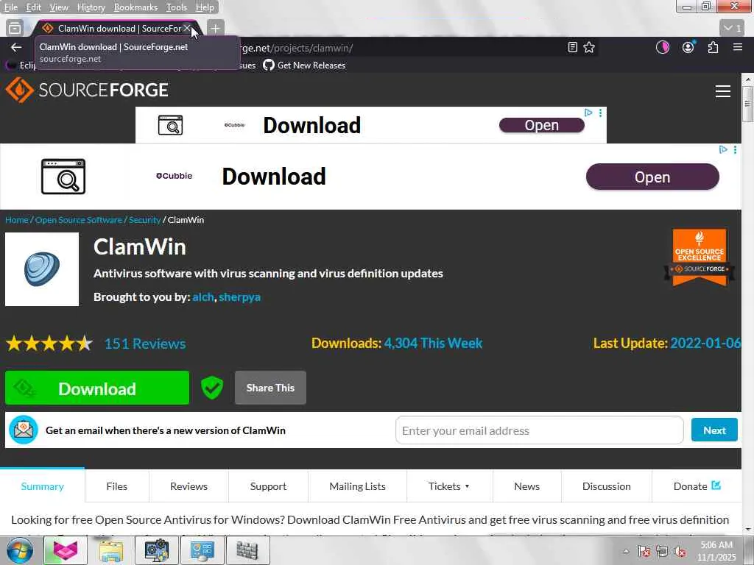Open the View menu
754x565 pixels.
(59, 7)
